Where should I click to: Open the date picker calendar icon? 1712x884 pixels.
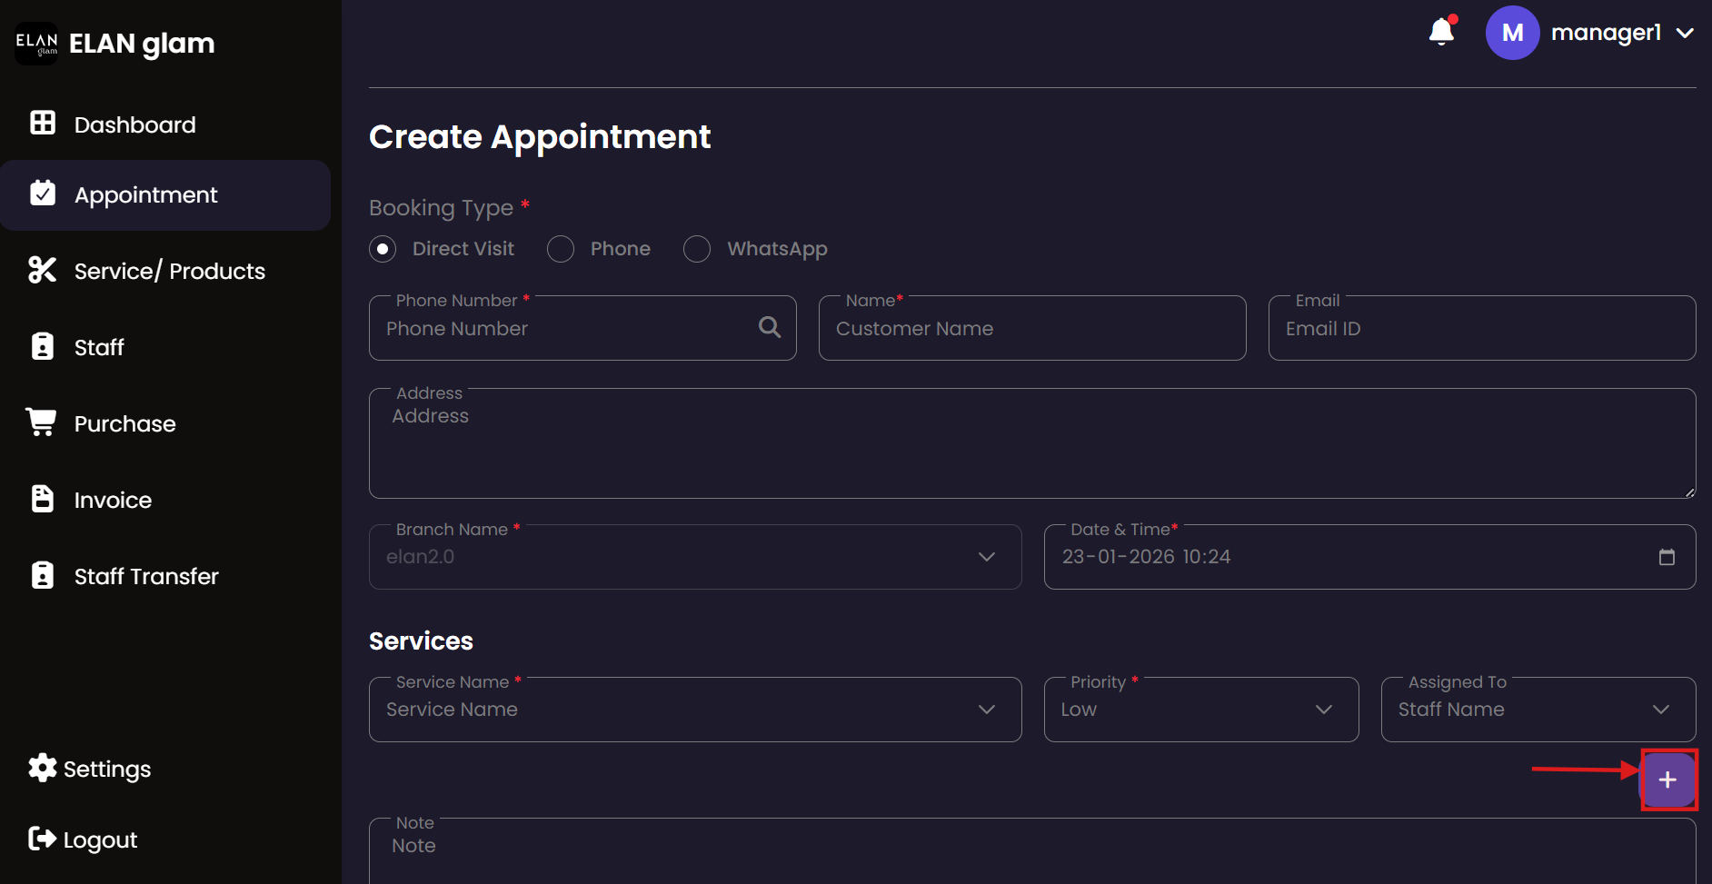(1667, 557)
